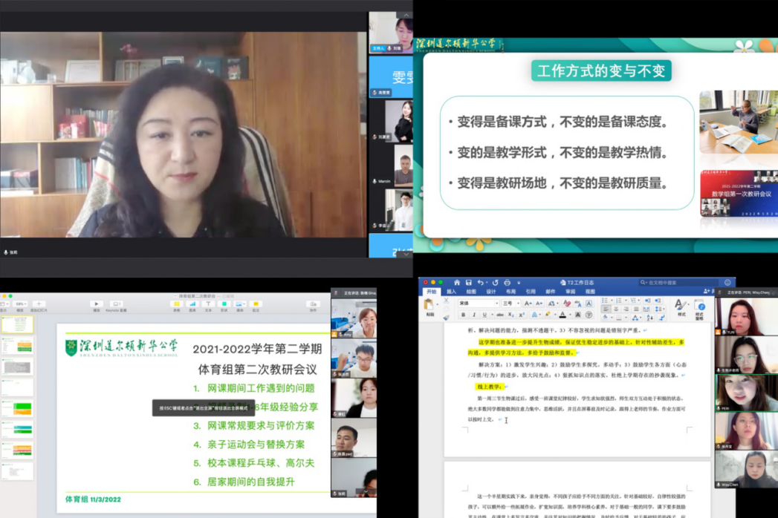Image resolution: width=778 pixels, height=518 pixels.
Task: Open bullet list style dropdown in Word
Action: (x=612, y=301)
